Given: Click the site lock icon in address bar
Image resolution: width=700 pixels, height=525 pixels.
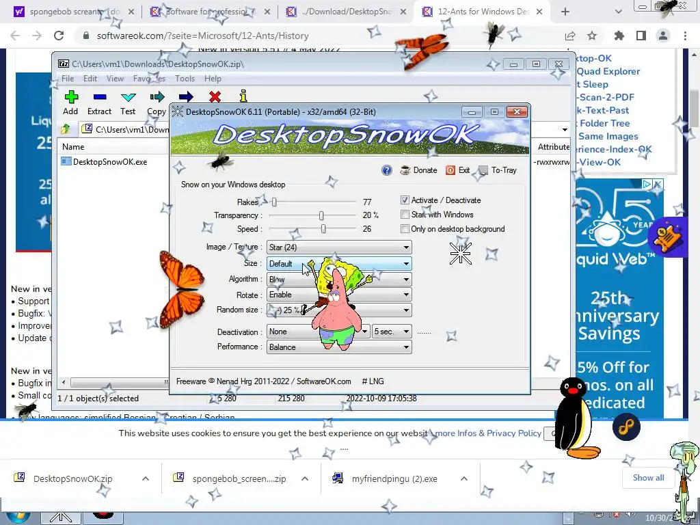Looking at the screenshot, I should [x=86, y=36].
